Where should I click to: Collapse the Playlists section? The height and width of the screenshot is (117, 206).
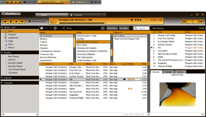tap(2, 53)
